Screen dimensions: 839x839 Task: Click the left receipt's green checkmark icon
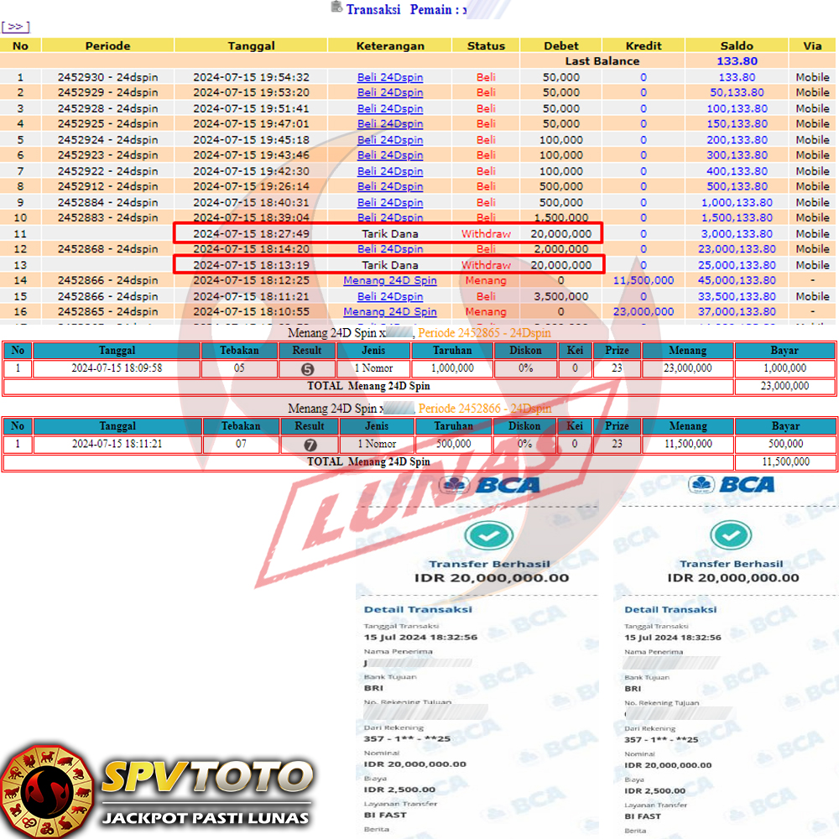tap(482, 535)
